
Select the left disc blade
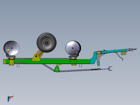click(x=12, y=48)
